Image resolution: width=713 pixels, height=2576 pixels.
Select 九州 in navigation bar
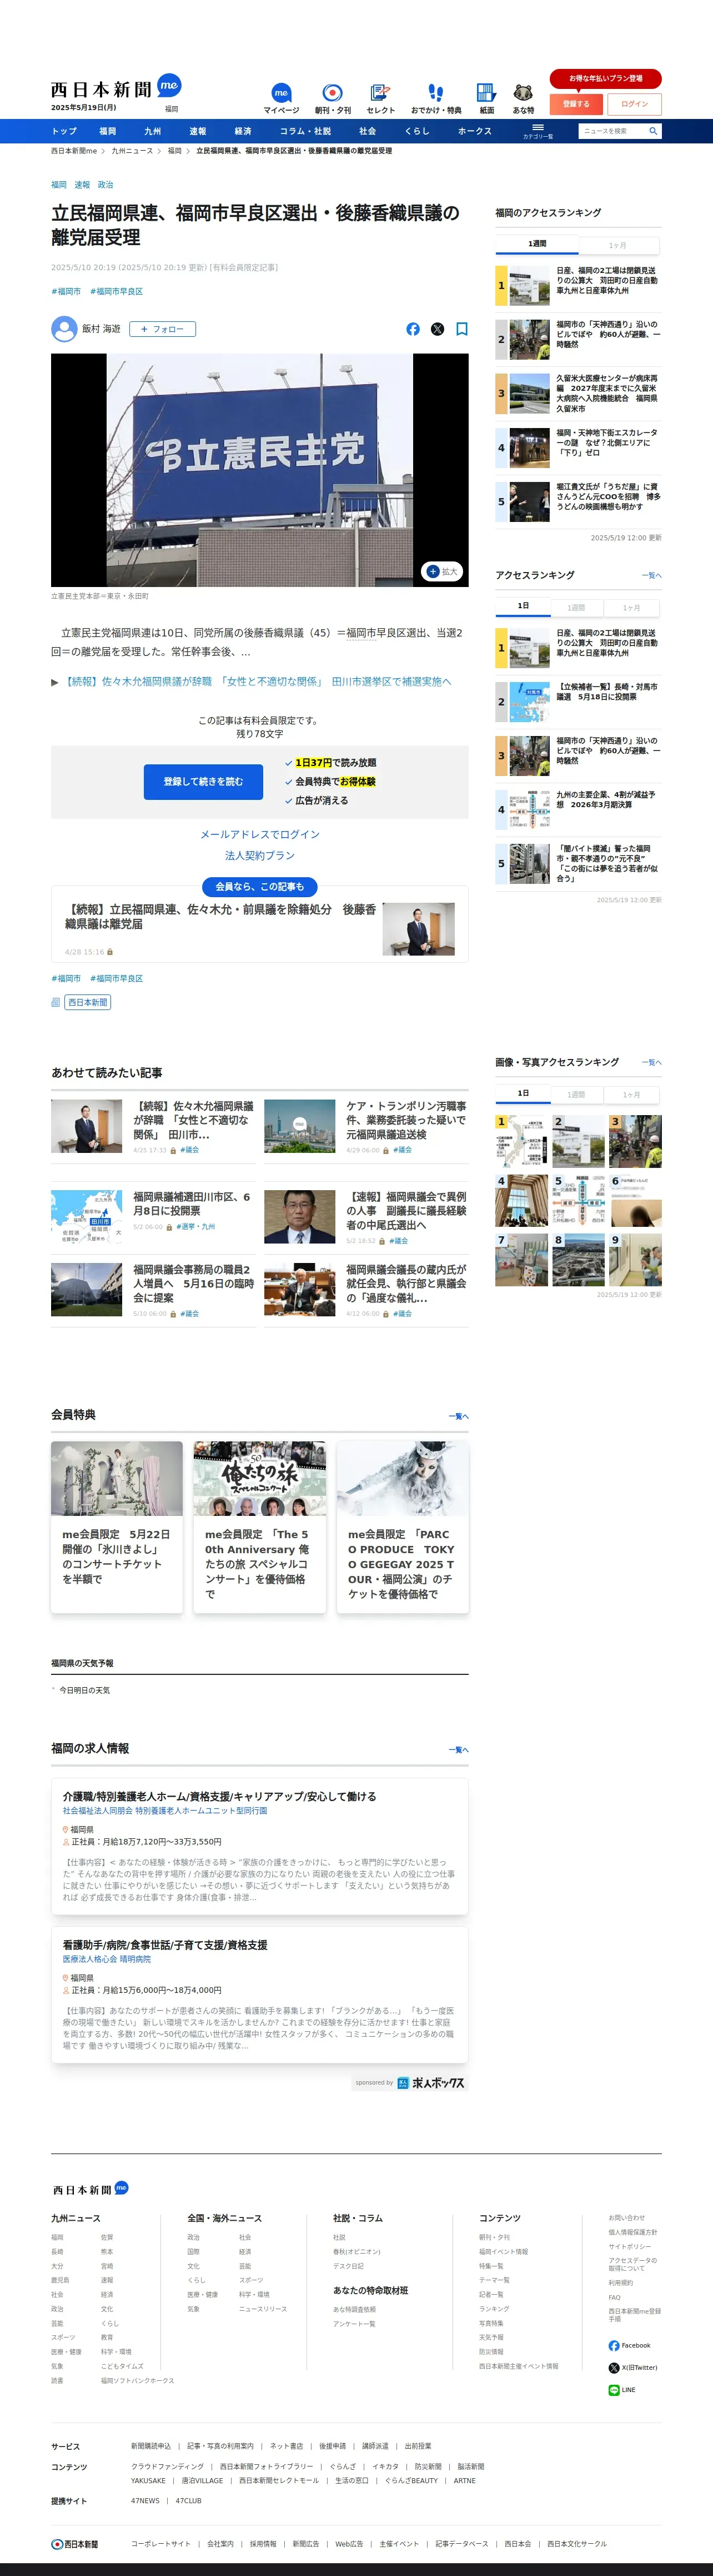pyautogui.click(x=152, y=131)
